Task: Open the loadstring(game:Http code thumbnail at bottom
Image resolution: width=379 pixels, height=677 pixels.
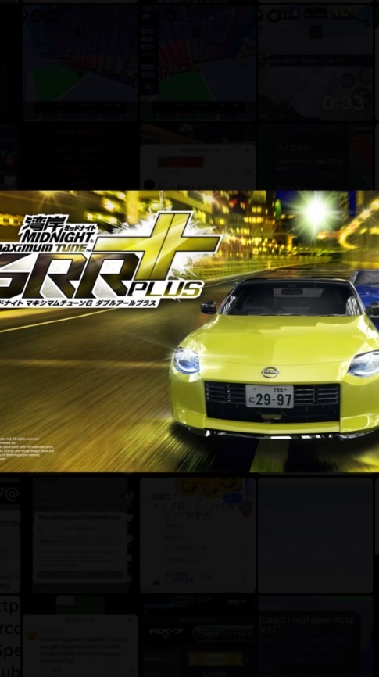Action: 316,636
